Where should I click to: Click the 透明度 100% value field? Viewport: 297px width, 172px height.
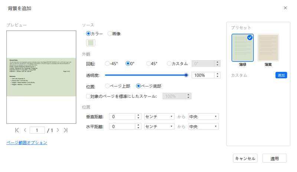(x=203, y=75)
